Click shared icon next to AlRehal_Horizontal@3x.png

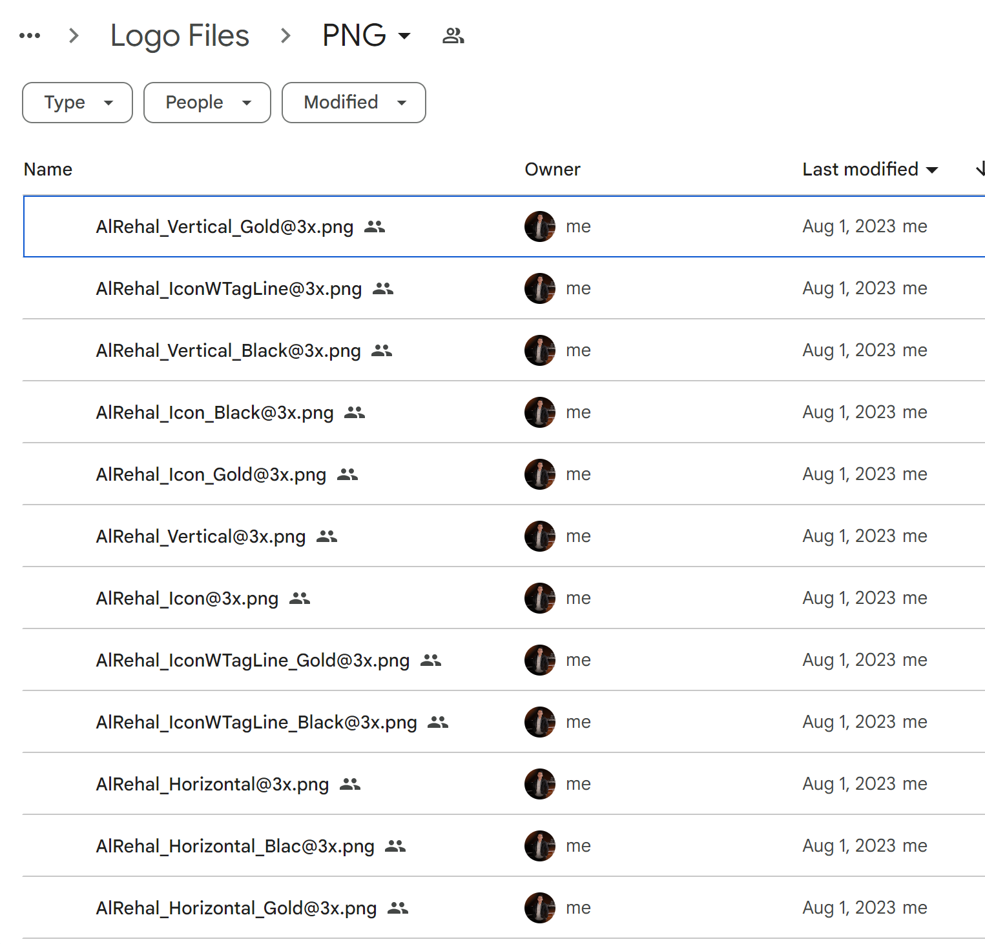pyautogui.click(x=350, y=784)
